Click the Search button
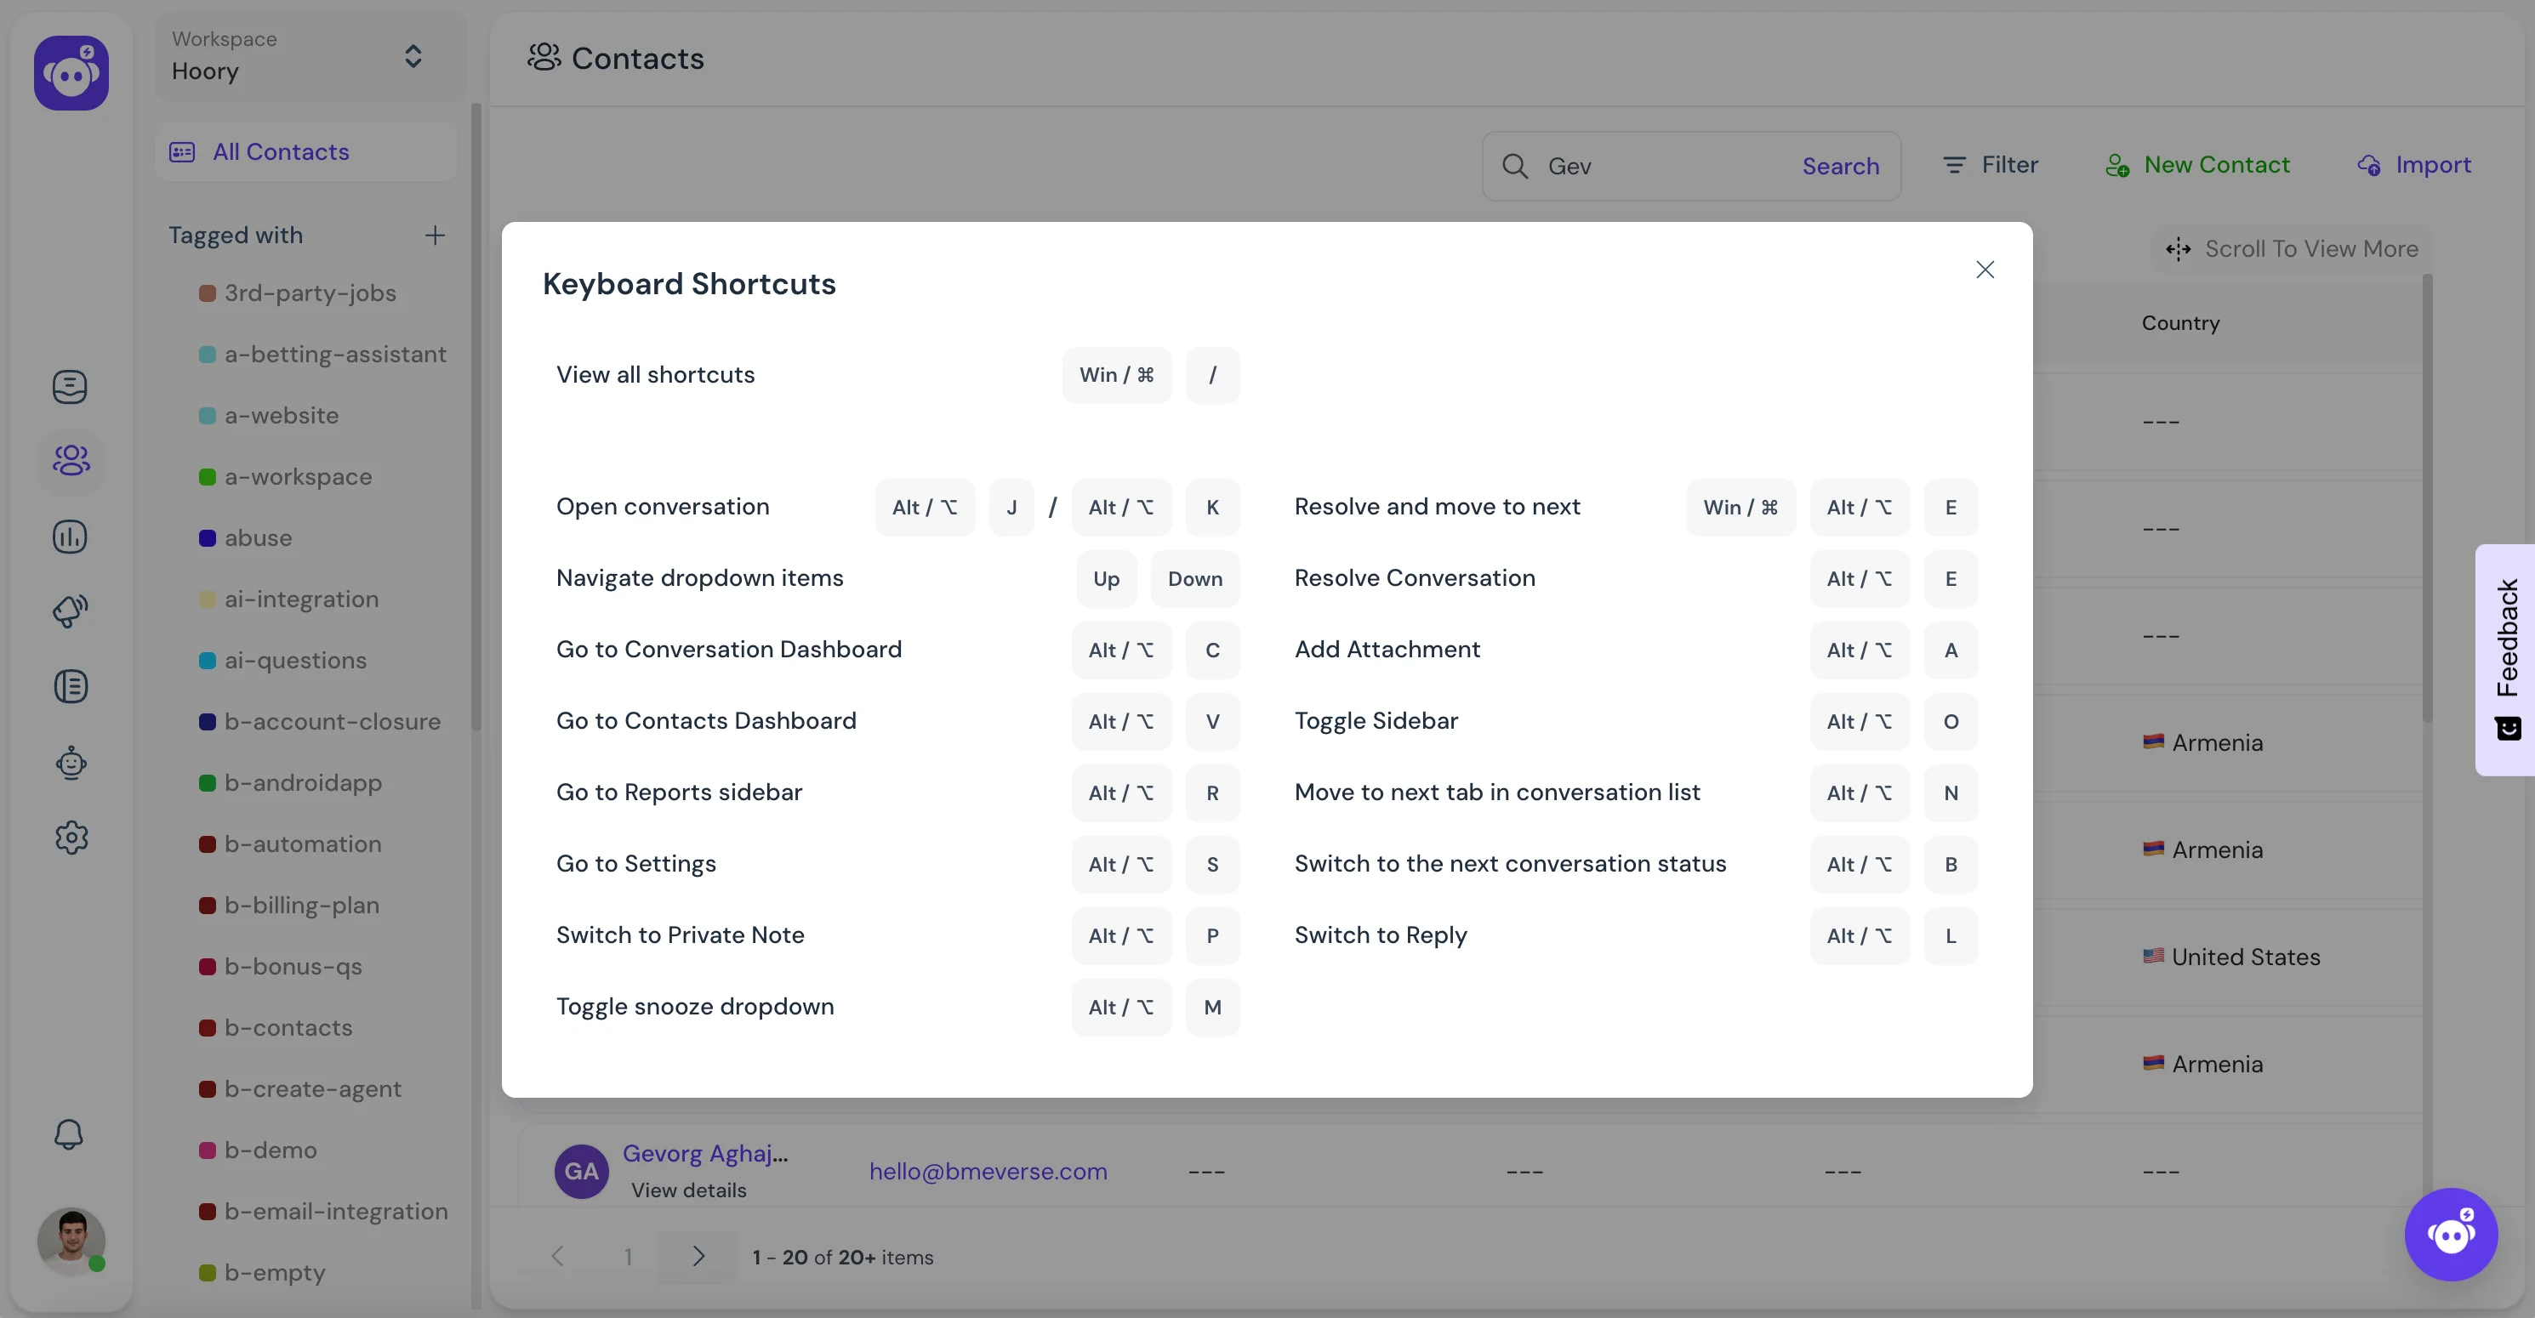 tap(1841, 164)
